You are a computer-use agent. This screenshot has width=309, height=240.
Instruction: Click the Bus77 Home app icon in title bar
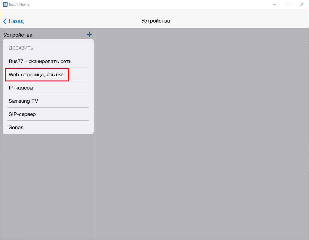(5, 4)
